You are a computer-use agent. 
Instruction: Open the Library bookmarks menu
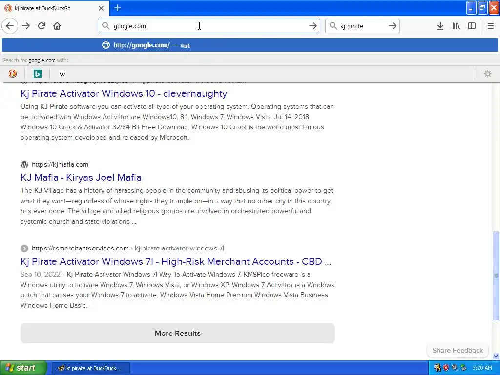456,26
